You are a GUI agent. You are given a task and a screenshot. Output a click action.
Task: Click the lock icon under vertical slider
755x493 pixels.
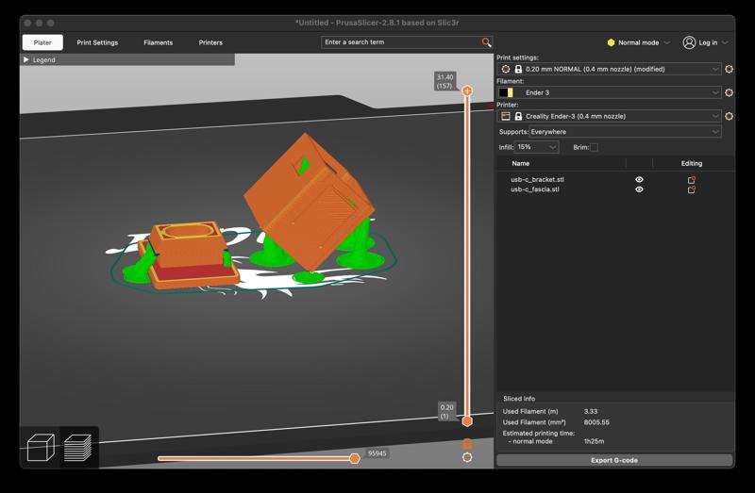click(x=467, y=443)
